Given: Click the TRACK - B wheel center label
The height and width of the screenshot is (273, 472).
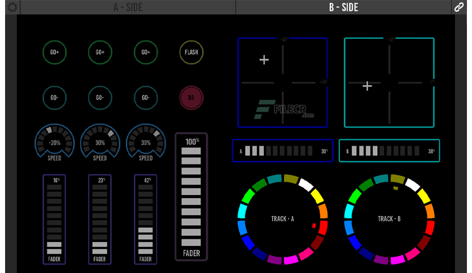Looking at the screenshot, I should pyautogui.click(x=389, y=219).
